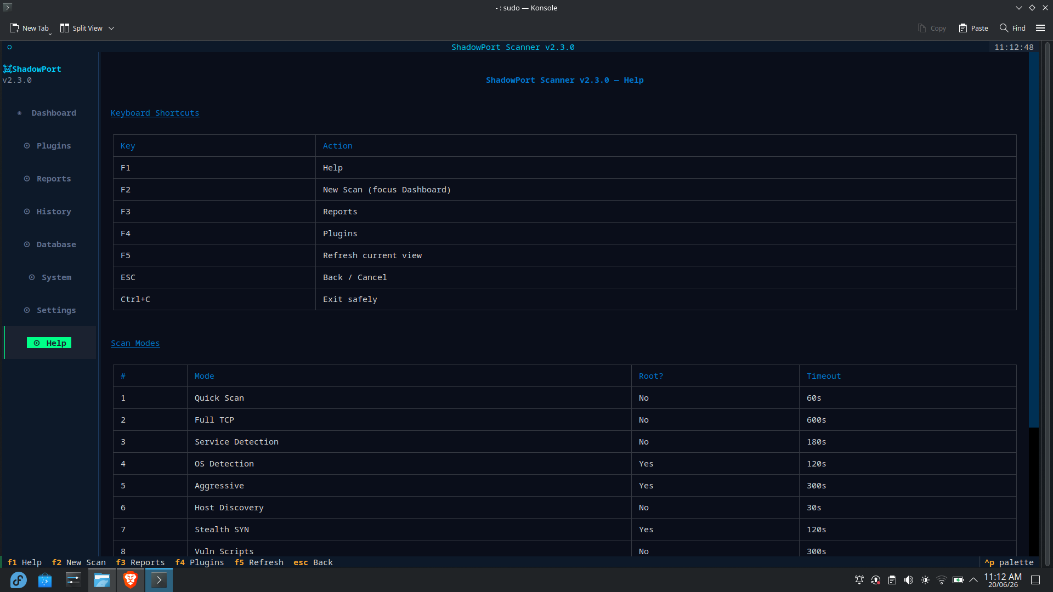Open the ^p command palette
Image resolution: width=1053 pixels, height=592 pixels.
tap(1009, 562)
